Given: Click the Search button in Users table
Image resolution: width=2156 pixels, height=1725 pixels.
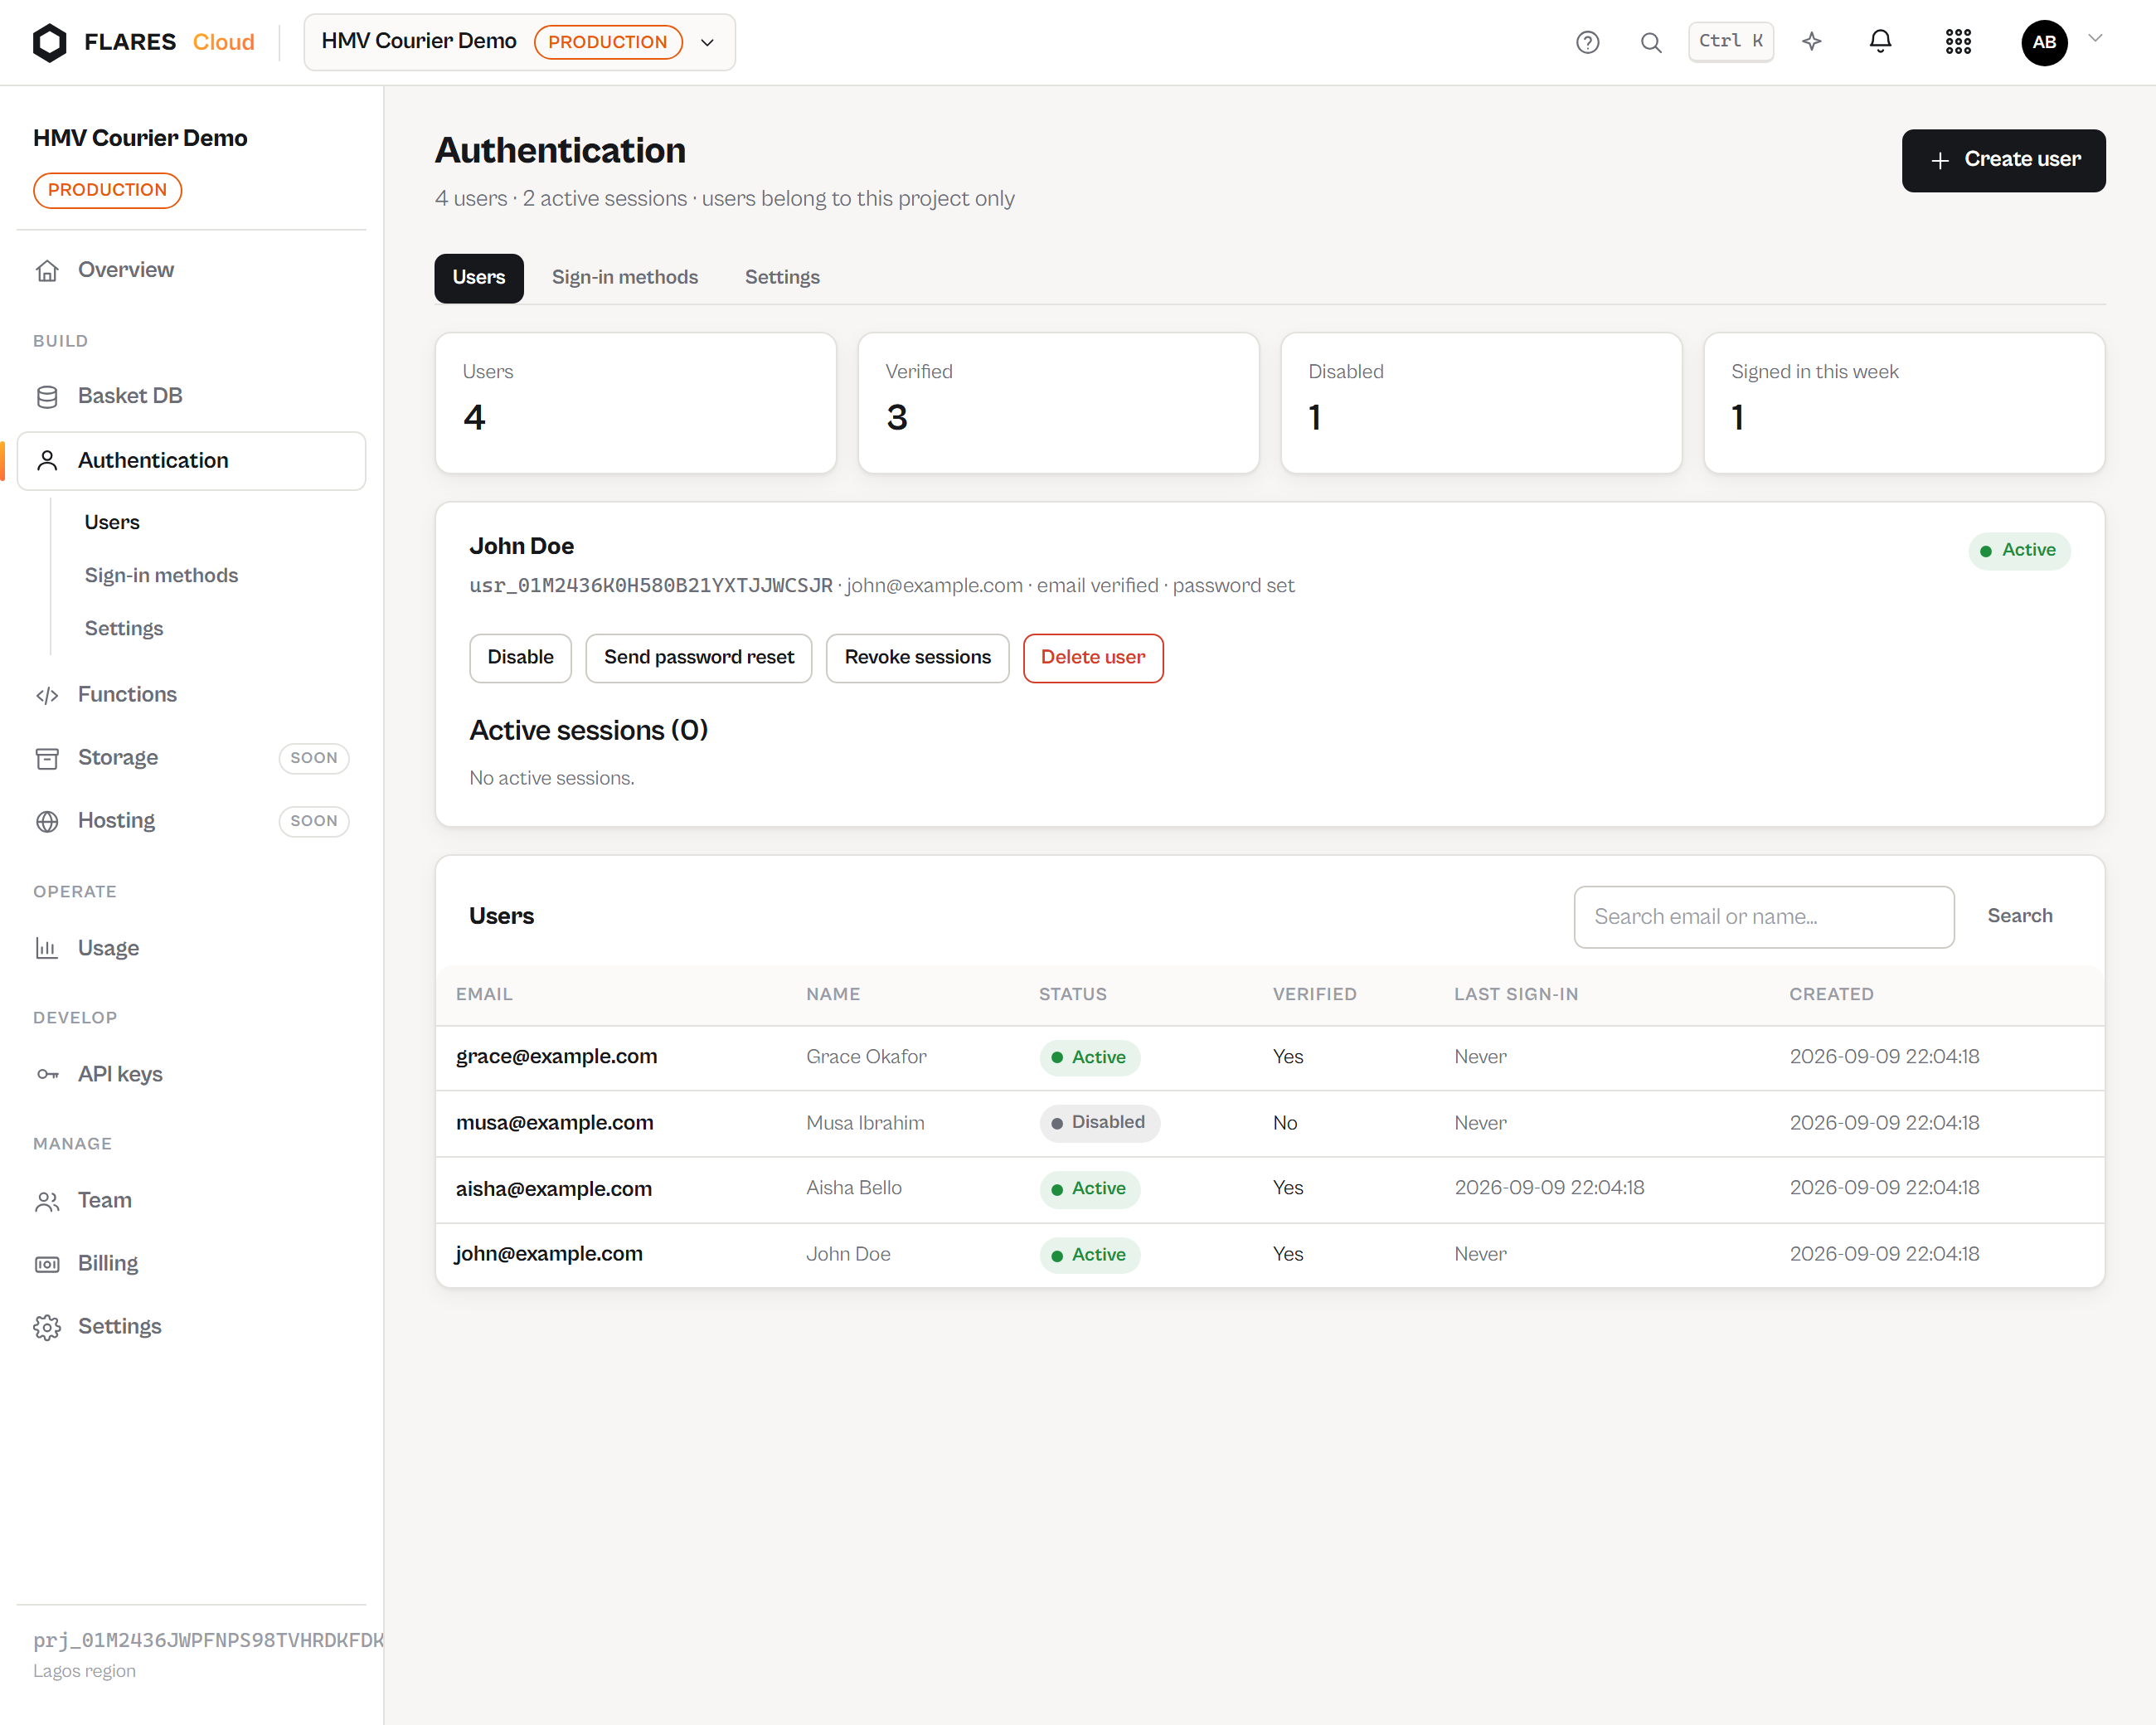Looking at the screenshot, I should click(x=2019, y=916).
